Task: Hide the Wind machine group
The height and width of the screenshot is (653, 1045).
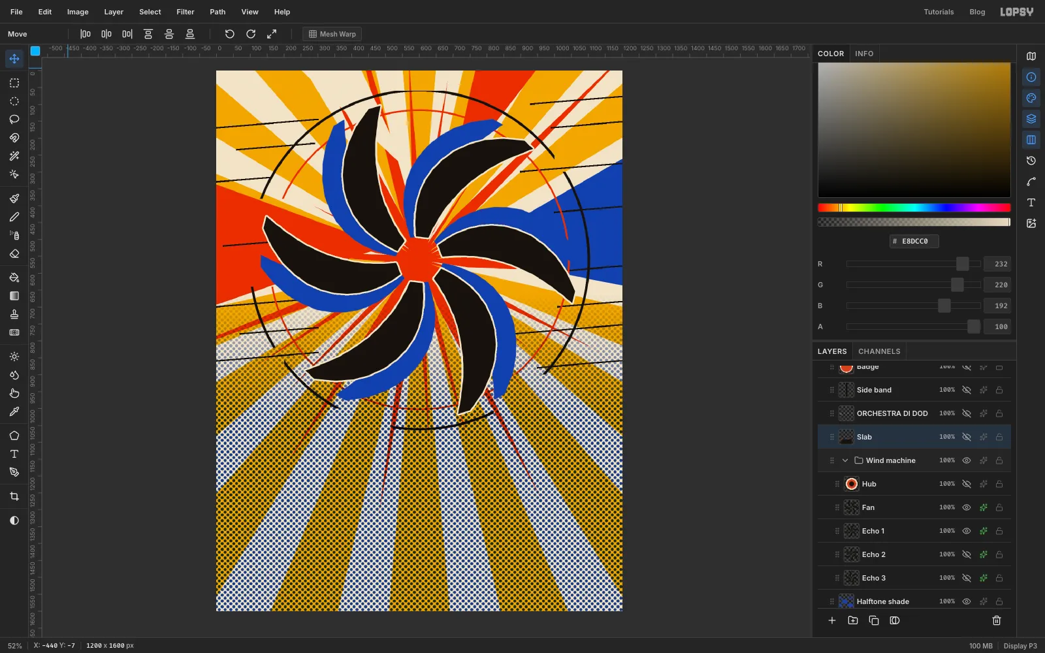Action: pos(967,460)
